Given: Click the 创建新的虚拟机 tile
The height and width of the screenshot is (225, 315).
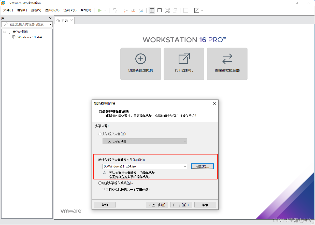Looking at the screenshot, I should [x=141, y=64].
